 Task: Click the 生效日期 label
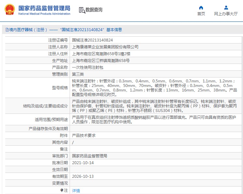[60, 170]
